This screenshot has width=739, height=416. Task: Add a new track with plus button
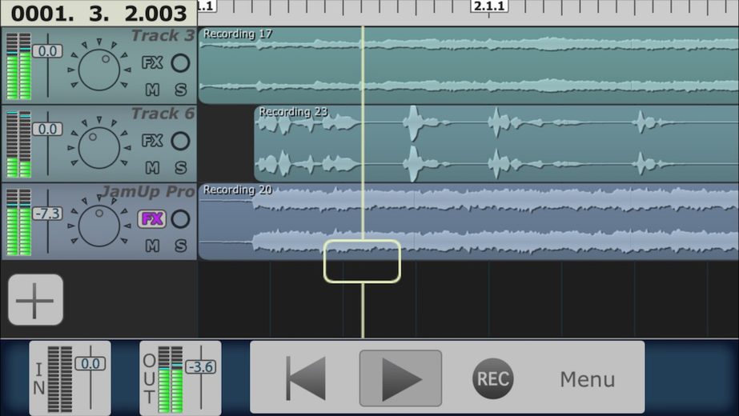tap(36, 300)
